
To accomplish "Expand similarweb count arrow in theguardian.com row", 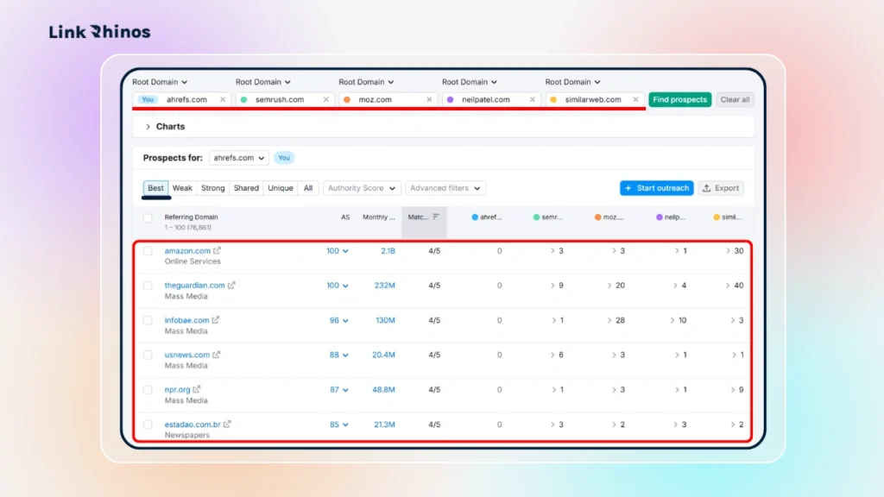I will [728, 286].
